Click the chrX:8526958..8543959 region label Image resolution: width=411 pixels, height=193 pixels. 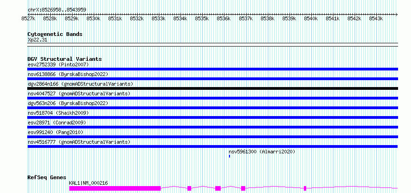click(57, 10)
